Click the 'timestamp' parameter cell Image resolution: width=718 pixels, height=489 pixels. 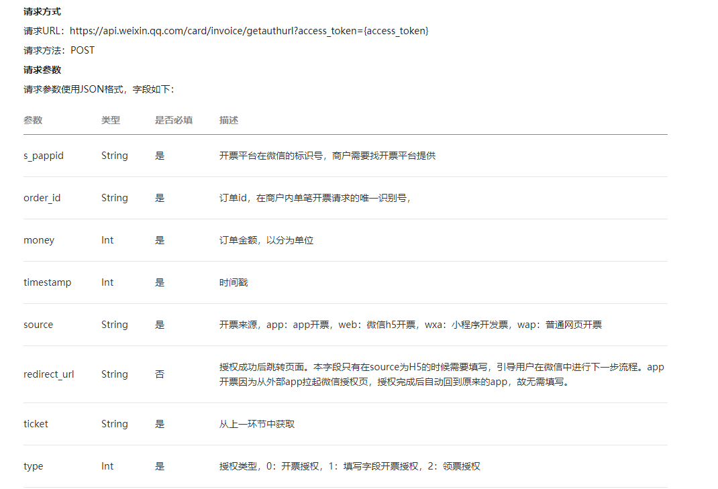pos(48,282)
